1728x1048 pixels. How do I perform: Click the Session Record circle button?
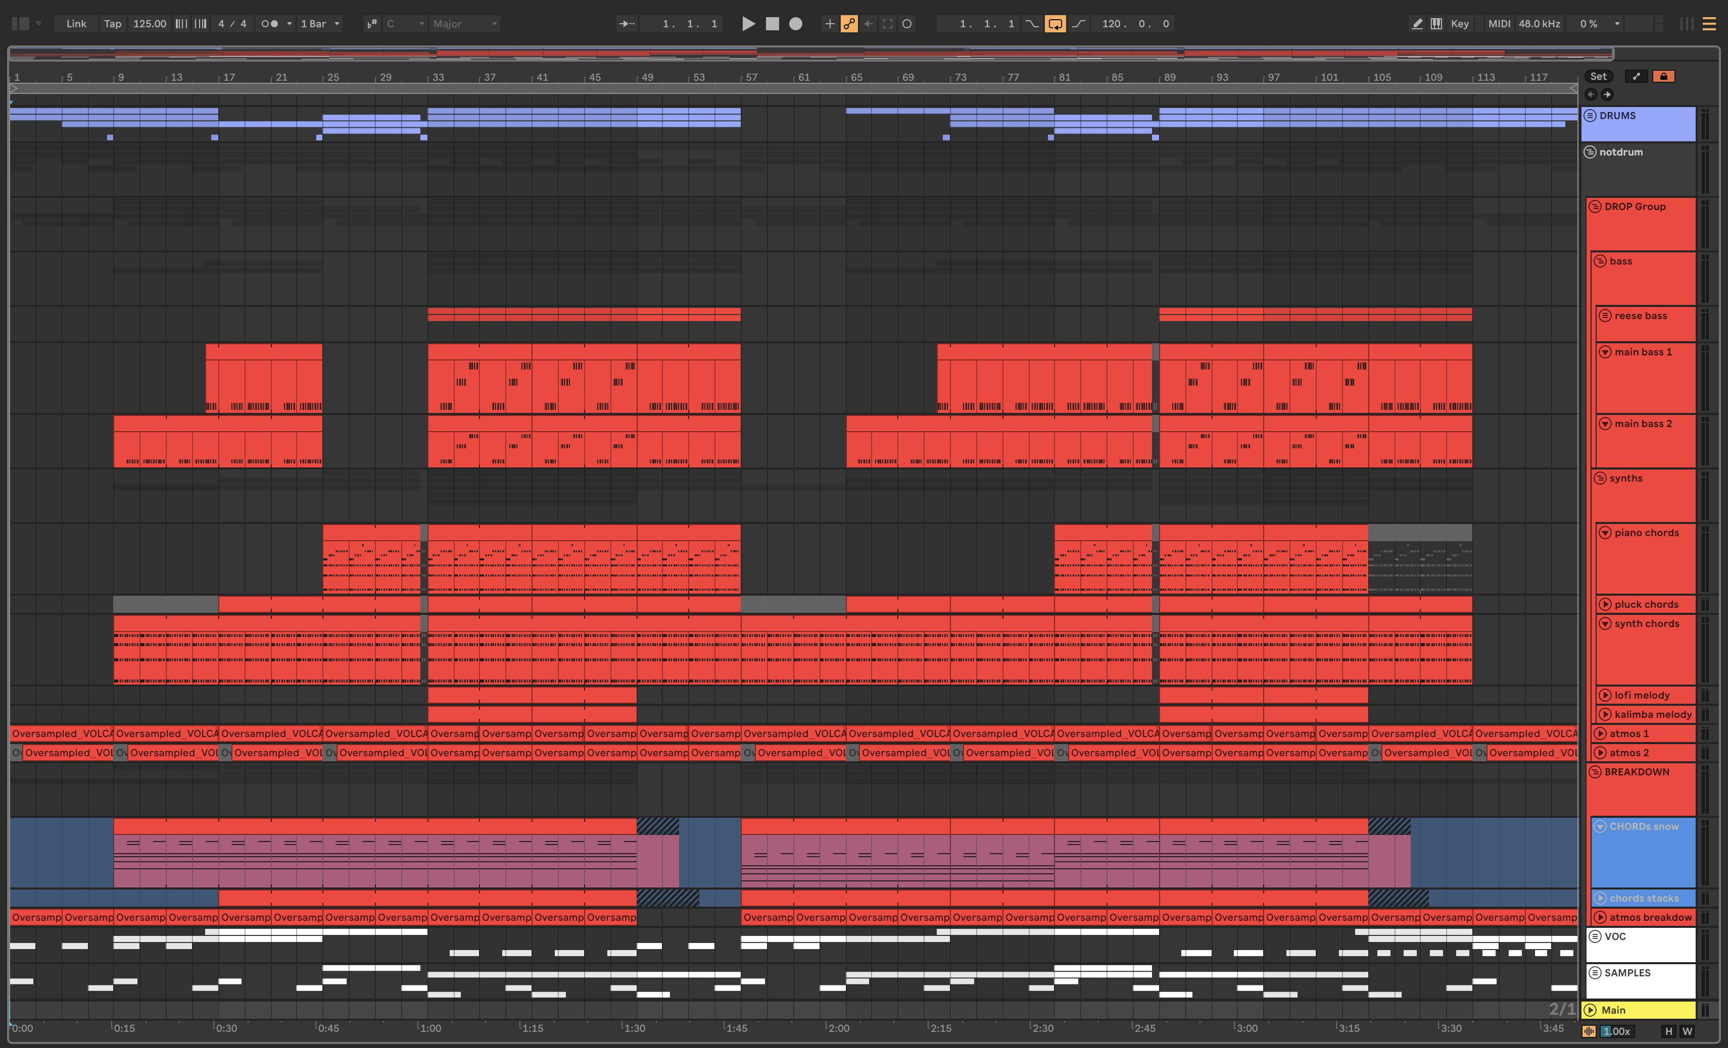click(907, 24)
